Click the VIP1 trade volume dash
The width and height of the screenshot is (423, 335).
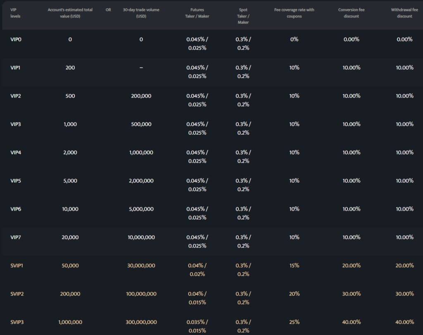(141, 68)
